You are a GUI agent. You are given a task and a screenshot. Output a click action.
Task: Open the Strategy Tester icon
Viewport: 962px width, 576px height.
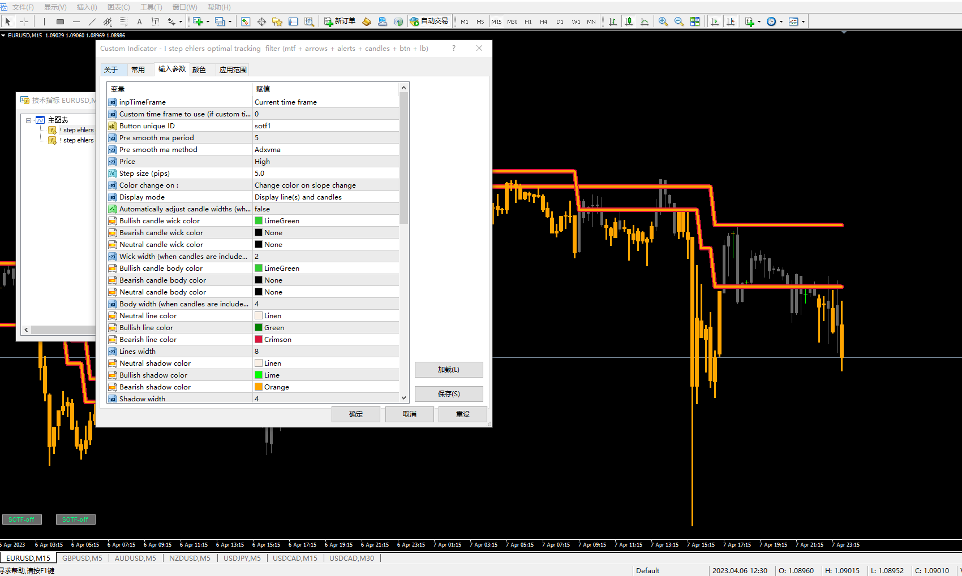click(x=309, y=21)
